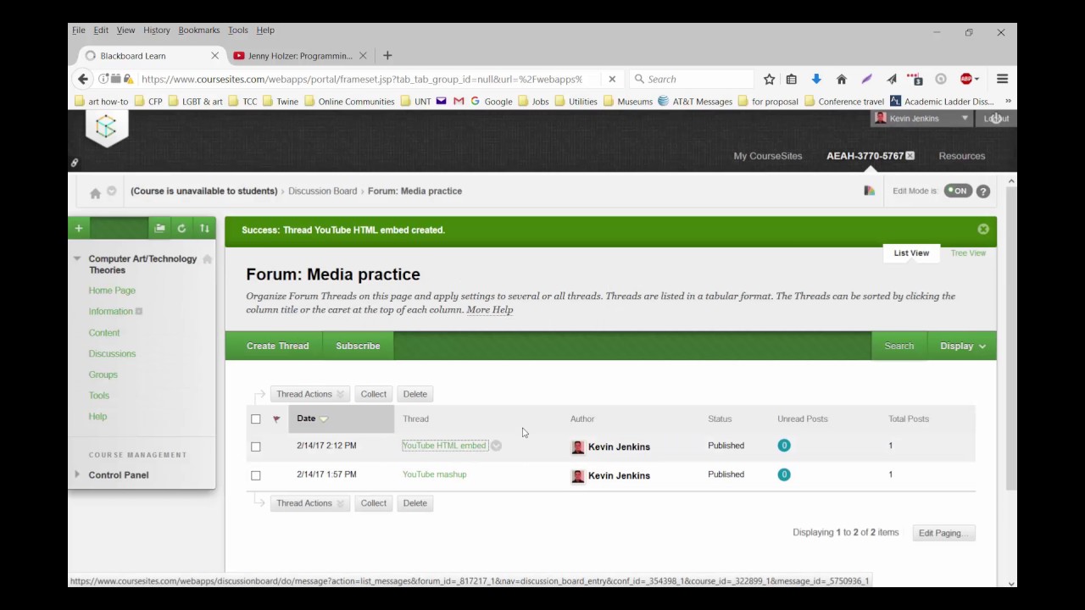Collapse Computer Art/Technology Theories menu
1085x610 pixels.
pyautogui.click(x=77, y=259)
